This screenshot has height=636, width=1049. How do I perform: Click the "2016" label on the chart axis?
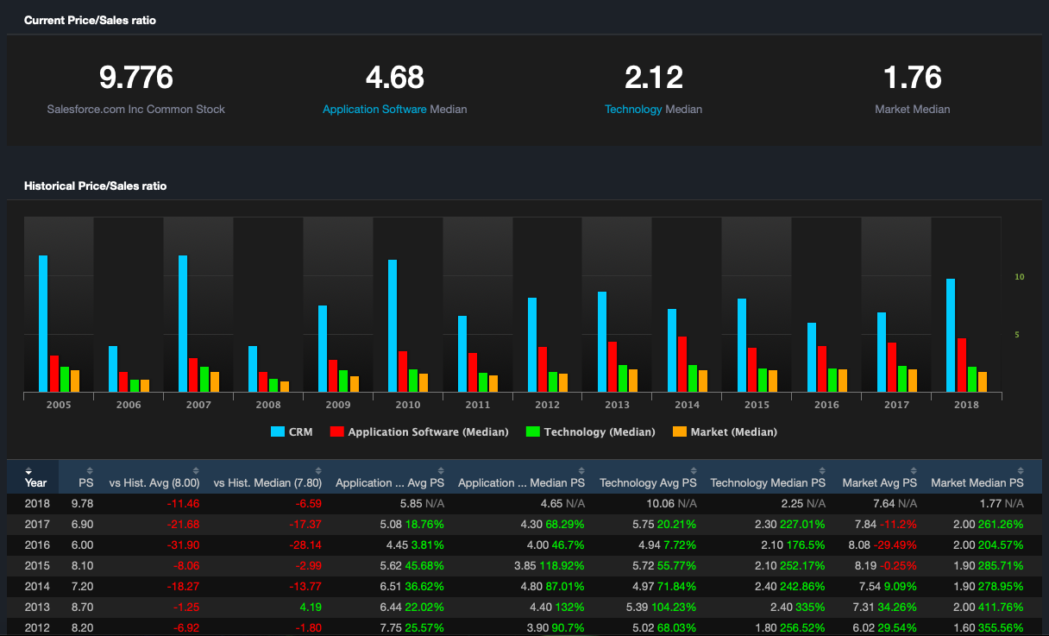click(x=826, y=405)
